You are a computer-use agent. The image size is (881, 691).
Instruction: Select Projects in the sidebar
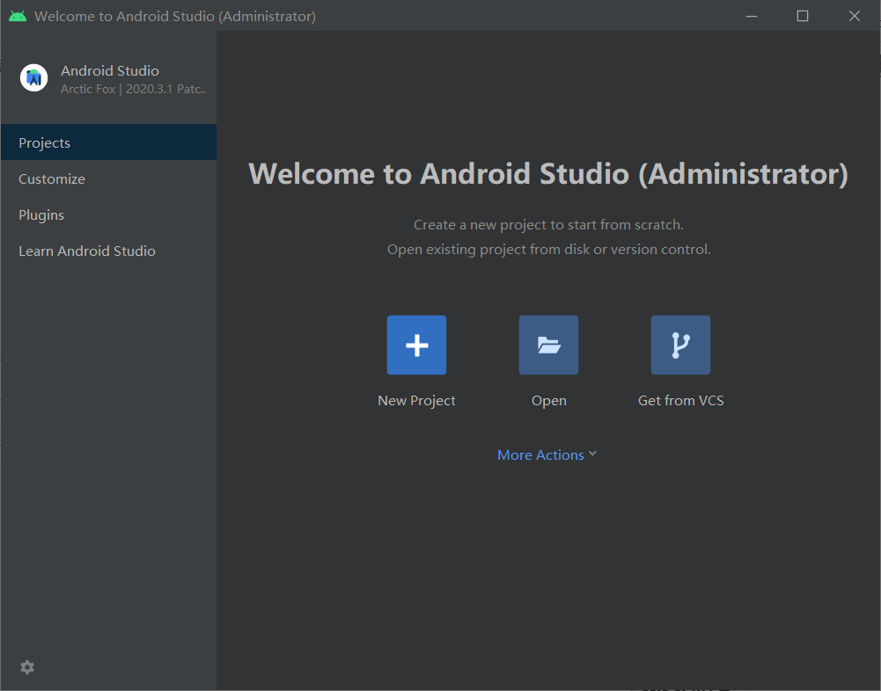pyautogui.click(x=44, y=142)
